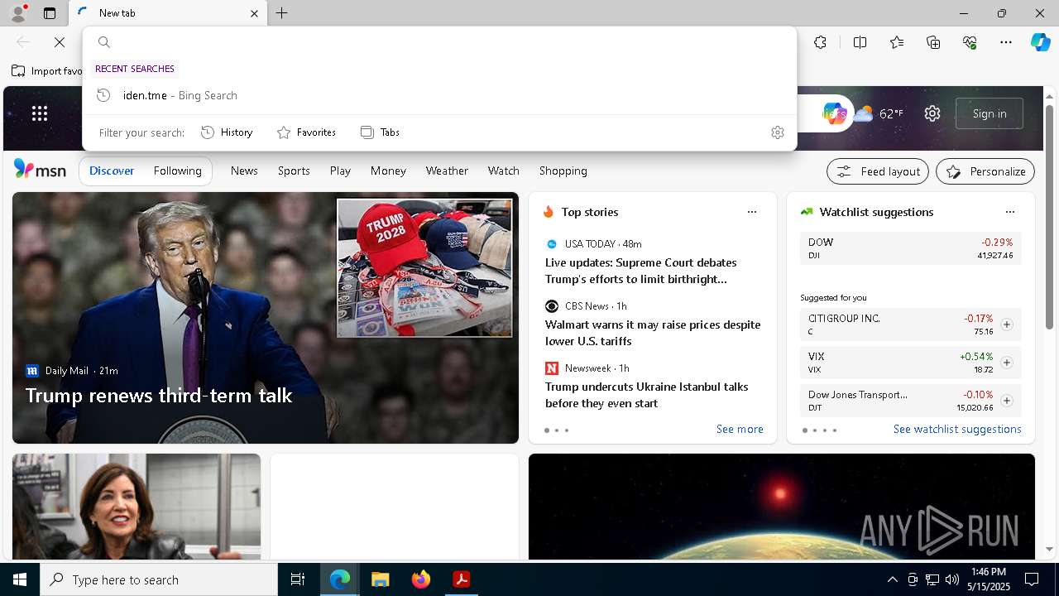Open the MSN app launcher grid
This screenshot has height=596, width=1059.
40,113
